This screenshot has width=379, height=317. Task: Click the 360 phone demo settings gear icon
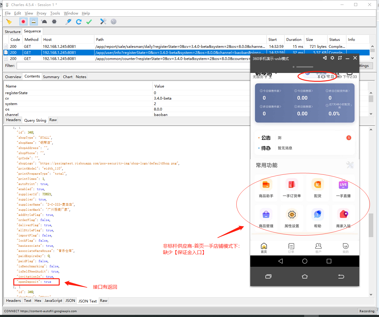(x=332, y=58)
